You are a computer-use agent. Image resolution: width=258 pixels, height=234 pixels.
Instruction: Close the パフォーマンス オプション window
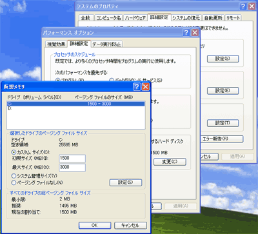[195, 33]
